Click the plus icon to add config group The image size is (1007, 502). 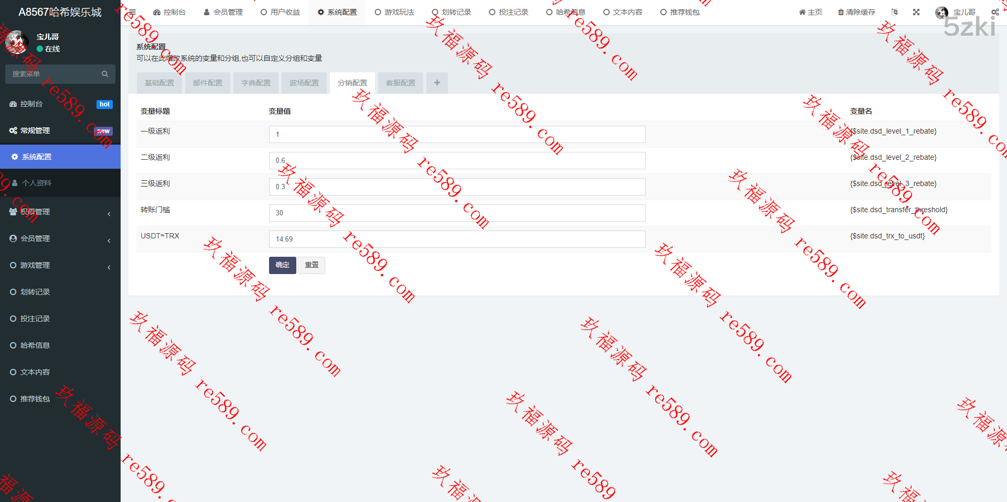(437, 83)
